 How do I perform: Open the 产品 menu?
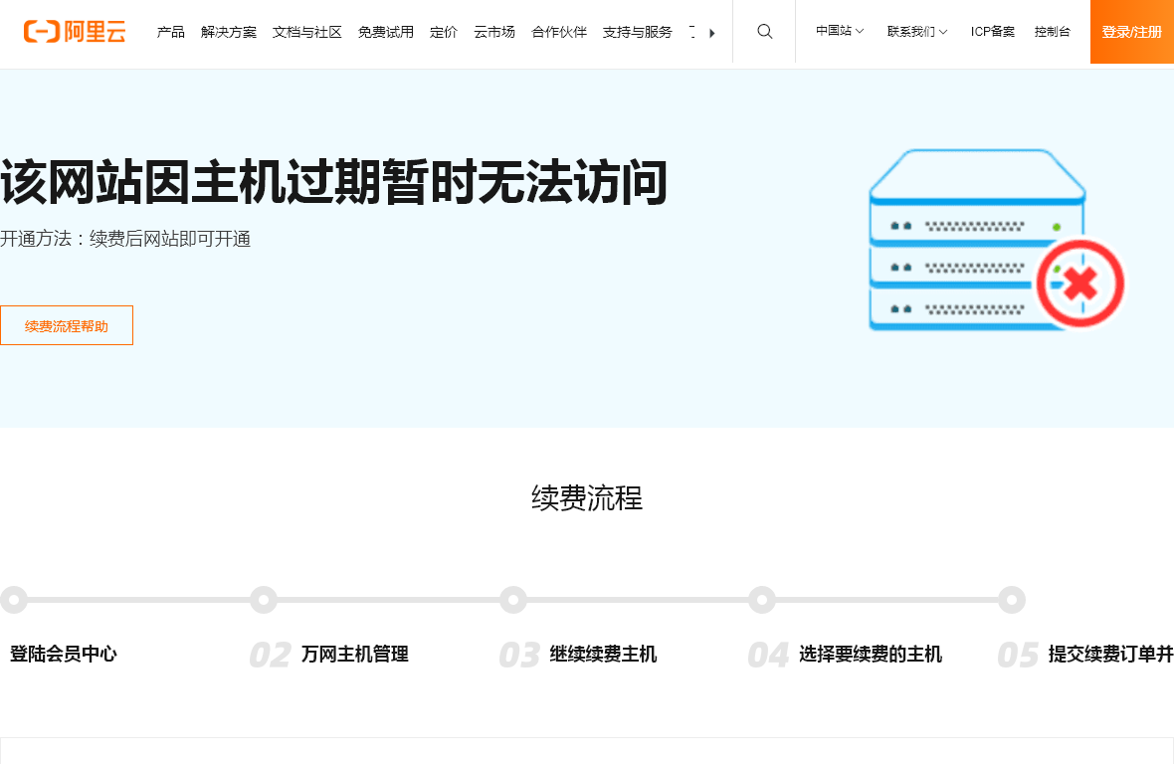pos(170,32)
